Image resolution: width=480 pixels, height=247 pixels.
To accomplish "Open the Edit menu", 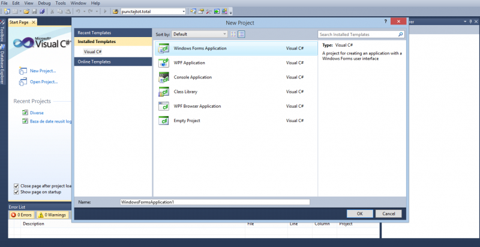I will [16, 3].
